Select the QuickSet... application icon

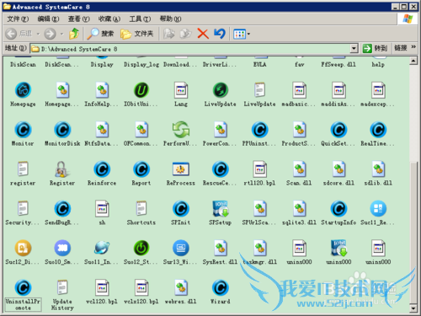[x=338, y=130]
